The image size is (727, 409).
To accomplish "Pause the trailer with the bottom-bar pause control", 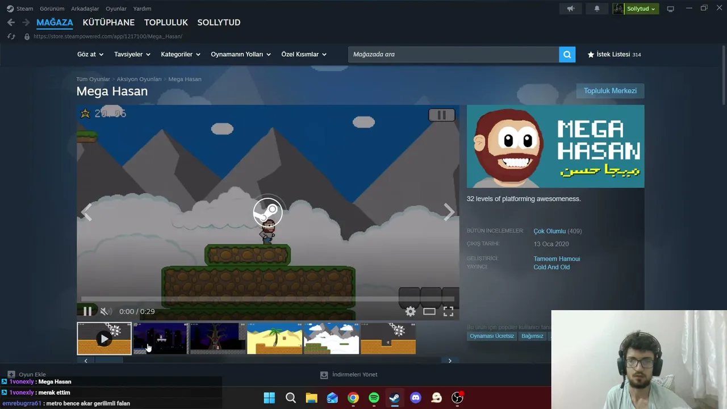I will (x=87, y=311).
